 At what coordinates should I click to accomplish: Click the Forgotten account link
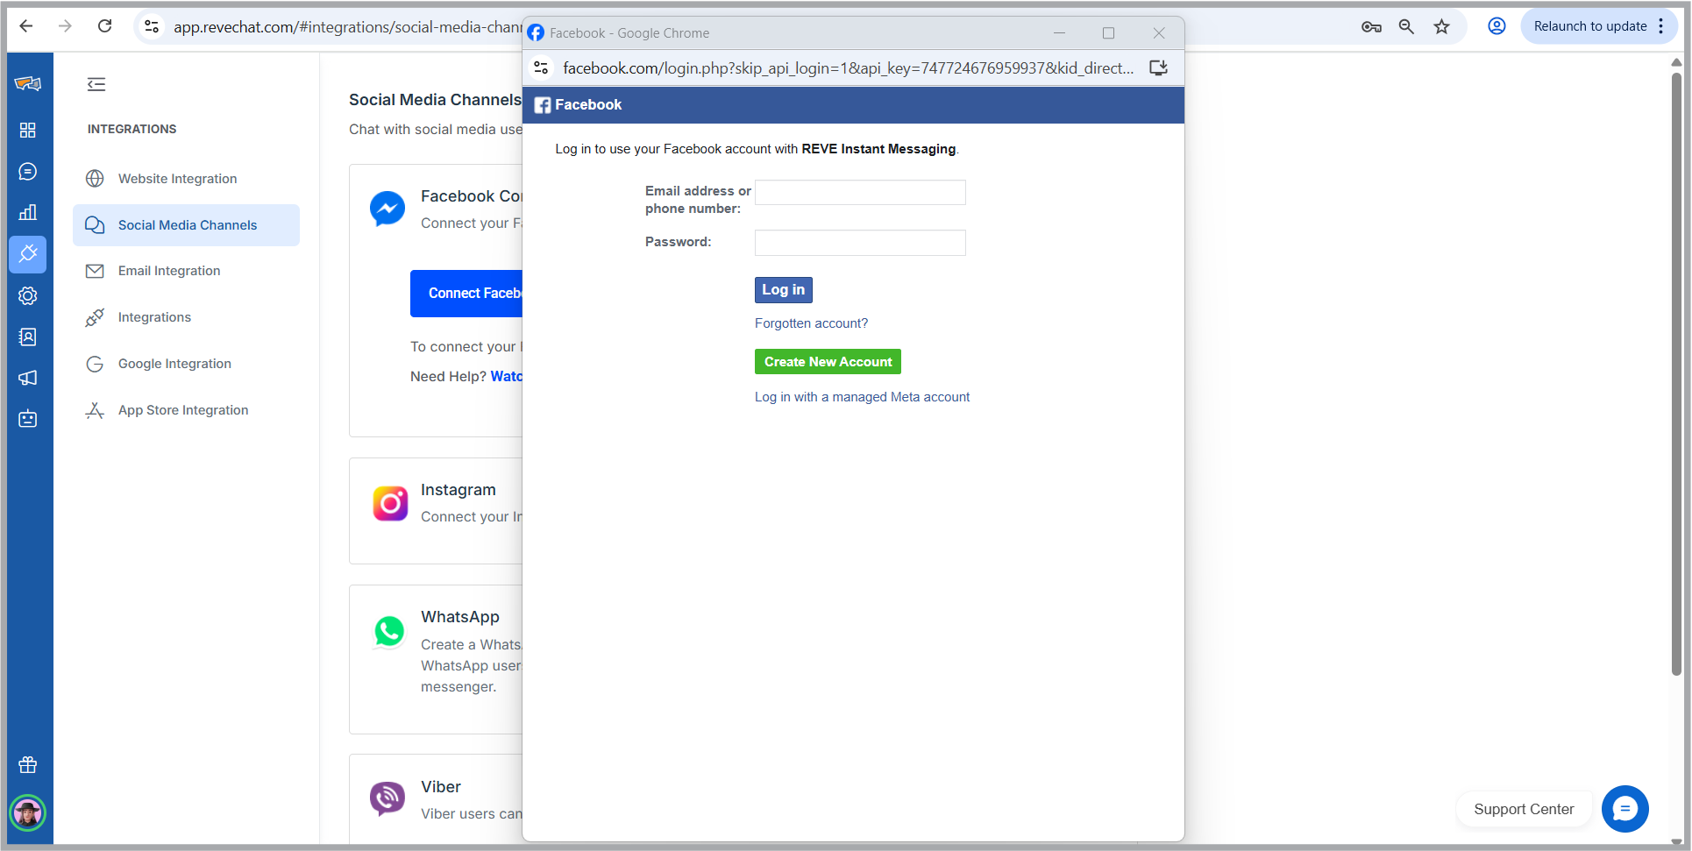(x=811, y=323)
